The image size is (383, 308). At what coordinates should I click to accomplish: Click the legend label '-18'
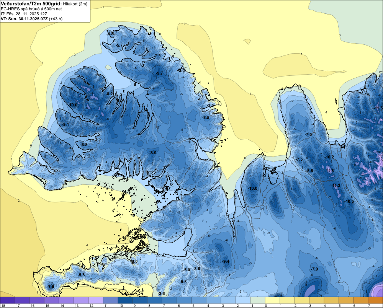pyautogui.click(x=3, y=306)
